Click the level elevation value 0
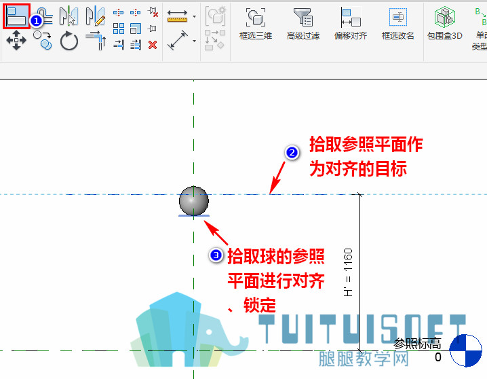The height and width of the screenshot is (379, 487). [438, 357]
